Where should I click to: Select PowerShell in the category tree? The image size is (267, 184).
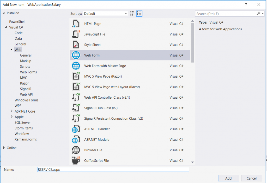pos(17,22)
